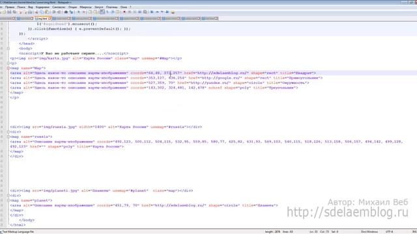This screenshot has width=417, height=234.
Task: Open the Опции menu
Action: coord(72,7)
